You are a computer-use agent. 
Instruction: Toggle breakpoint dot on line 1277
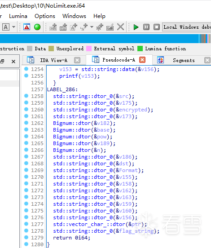[x=26, y=224]
